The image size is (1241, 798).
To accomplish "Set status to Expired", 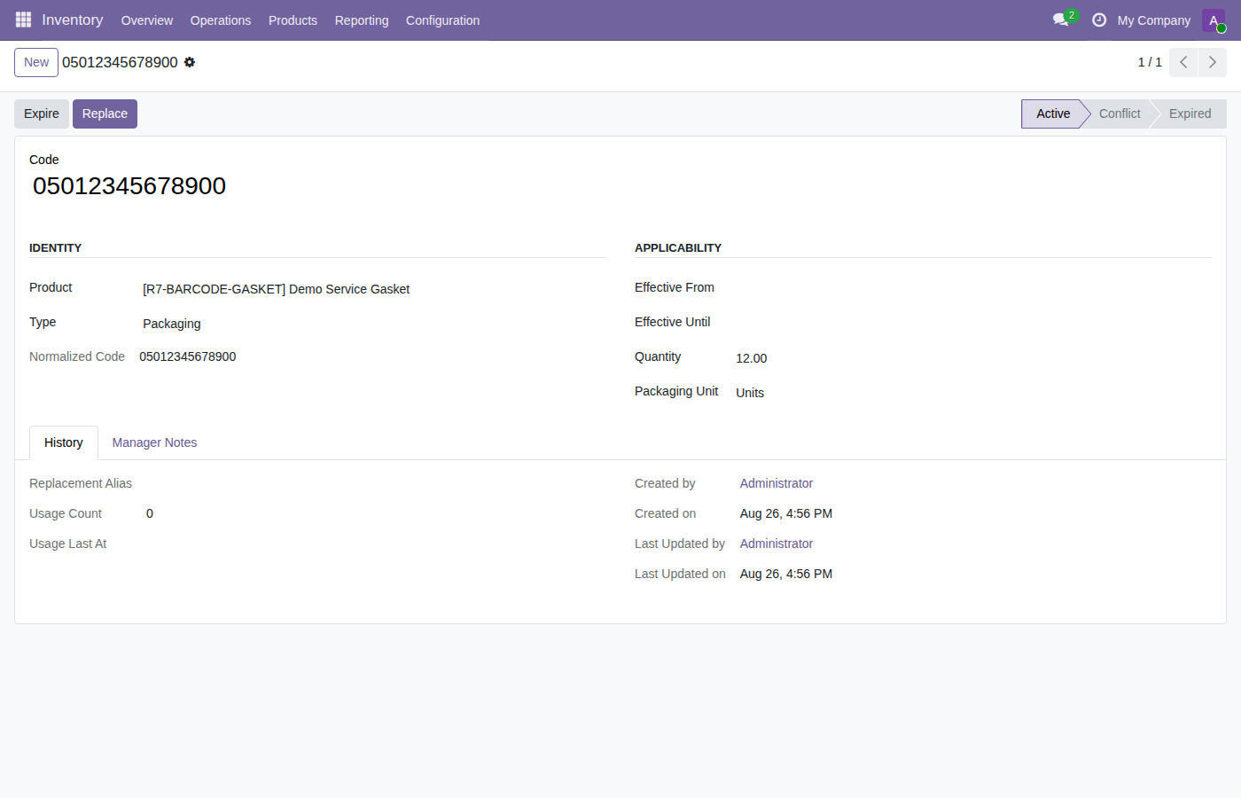I will 1190,113.
